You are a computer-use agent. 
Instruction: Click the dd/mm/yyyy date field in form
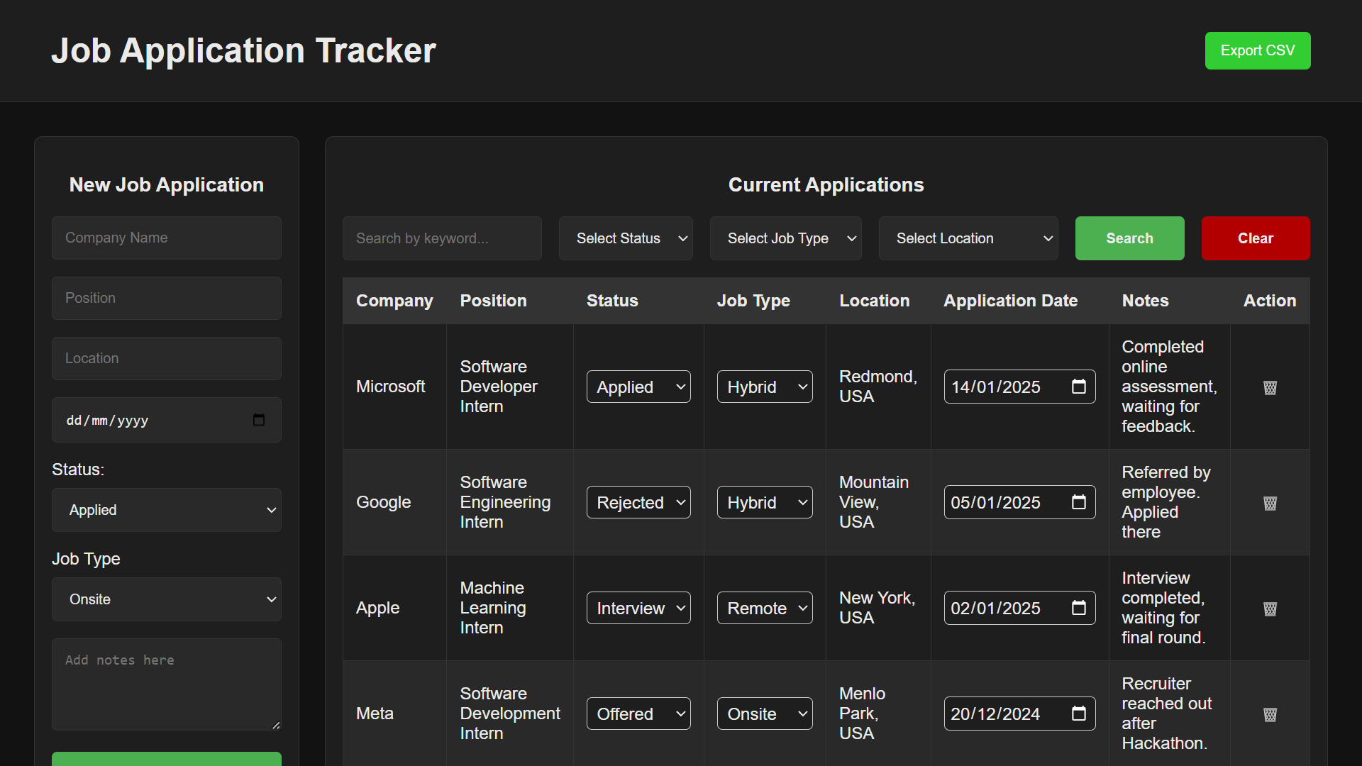pyautogui.click(x=167, y=420)
